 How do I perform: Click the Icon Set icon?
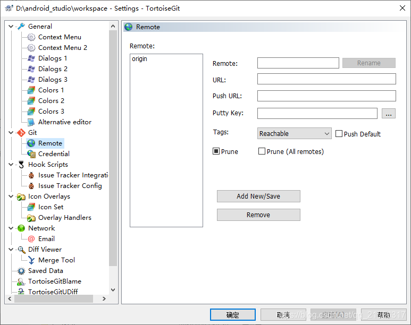[31, 207]
